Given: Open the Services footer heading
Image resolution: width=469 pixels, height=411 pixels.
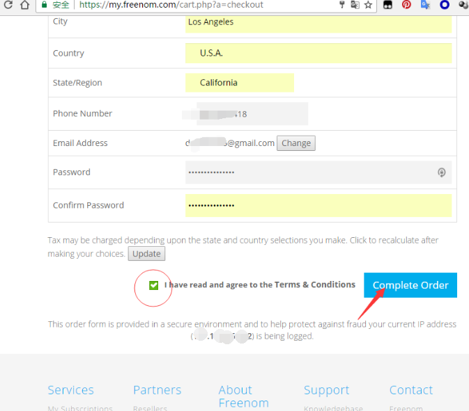Looking at the screenshot, I should click(x=70, y=390).
